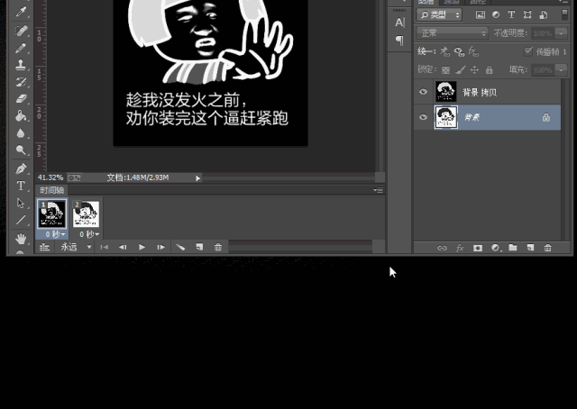The image size is (577, 409).
Task: Open the 类型 layer filter dropdown
Action: click(439, 14)
